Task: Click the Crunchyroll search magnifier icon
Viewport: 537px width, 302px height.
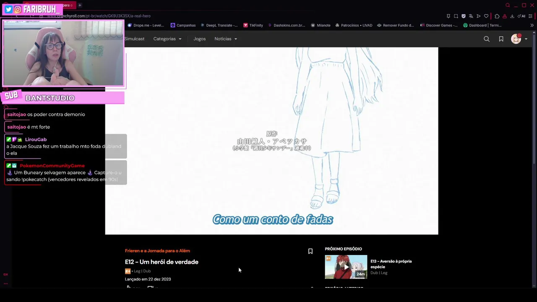Action: pyautogui.click(x=487, y=39)
